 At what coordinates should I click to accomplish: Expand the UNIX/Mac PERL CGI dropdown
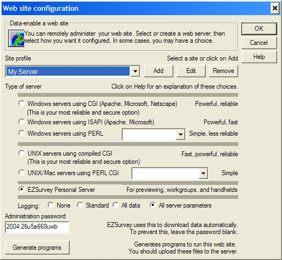click(203, 174)
